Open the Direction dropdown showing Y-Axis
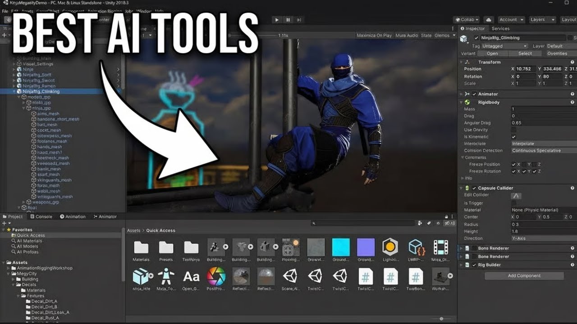Viewport: 577px width, 324px height. point(544,238)
